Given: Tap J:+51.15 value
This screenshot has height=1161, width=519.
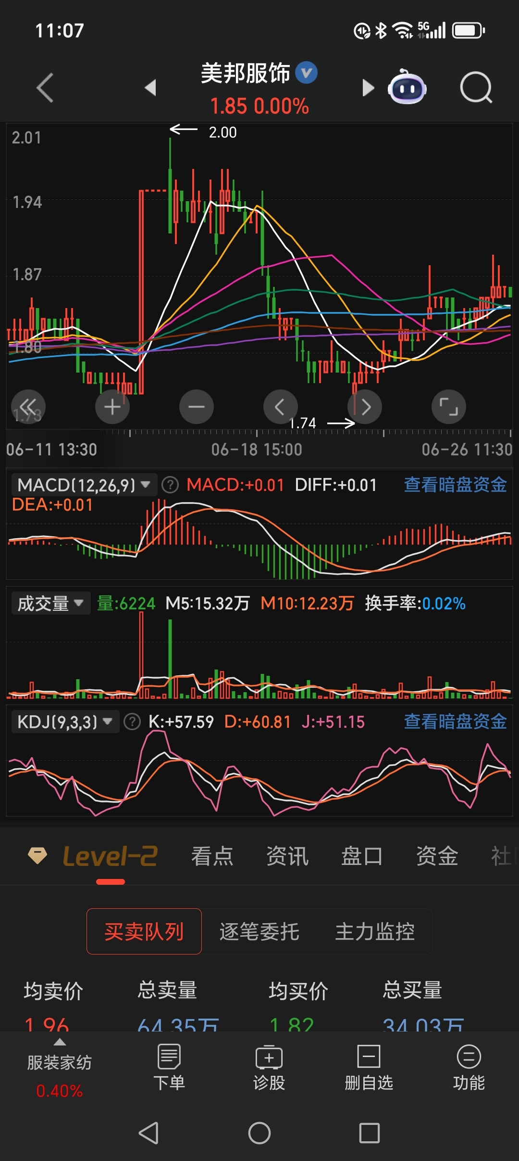Looking at the screenshot, I should click(333, 722).
